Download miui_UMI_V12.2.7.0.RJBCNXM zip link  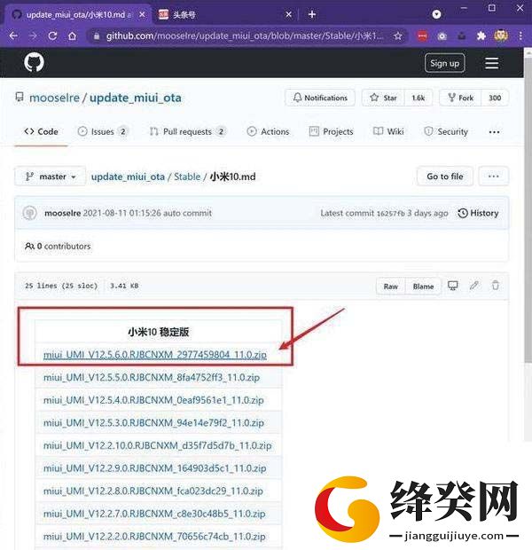click(x=154, y=514)
